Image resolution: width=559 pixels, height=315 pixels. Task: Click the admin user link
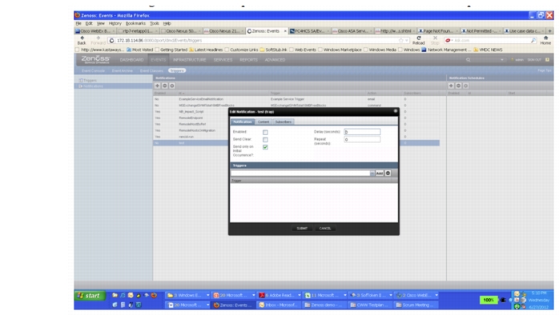[x=519, y=60]
